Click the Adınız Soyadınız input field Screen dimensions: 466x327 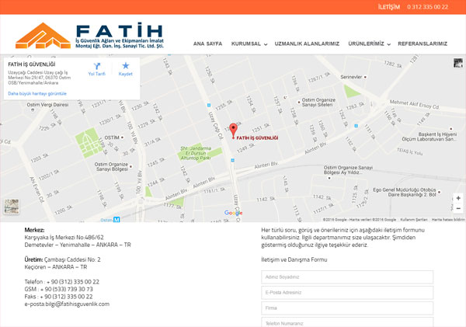pyautogui.click(x=347, y=277)
